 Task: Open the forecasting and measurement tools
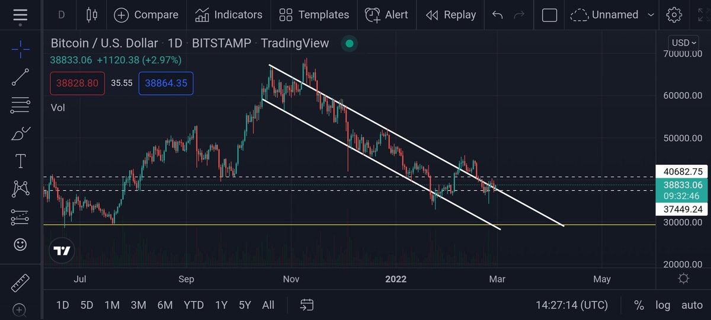[20, 217]
